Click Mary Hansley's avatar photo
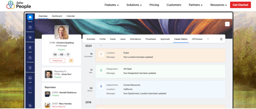The width and height of the screenshot is (256, 109). pos(47,105)
